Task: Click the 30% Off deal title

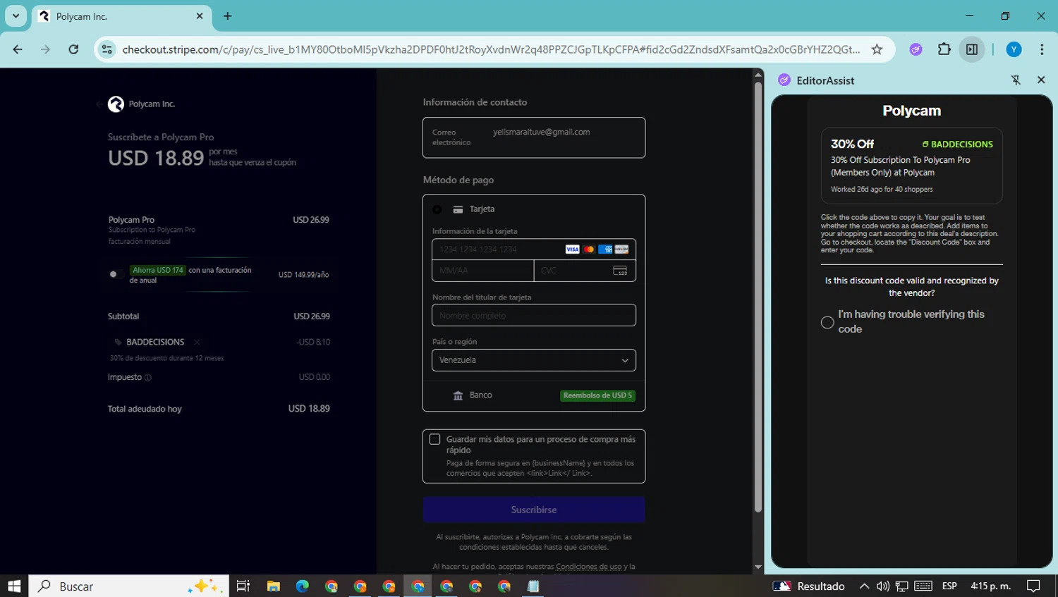Action: click(x=852, y=144)
